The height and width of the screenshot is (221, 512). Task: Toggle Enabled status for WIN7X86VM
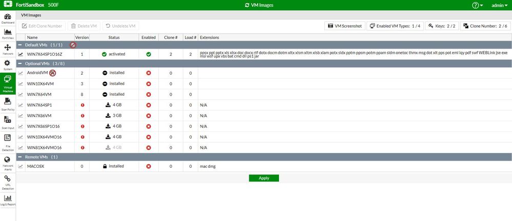click(x=149, y=116)
